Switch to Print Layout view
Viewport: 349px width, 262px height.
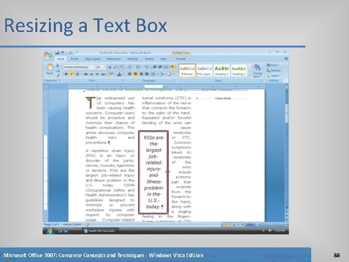[x=224, y=225]
